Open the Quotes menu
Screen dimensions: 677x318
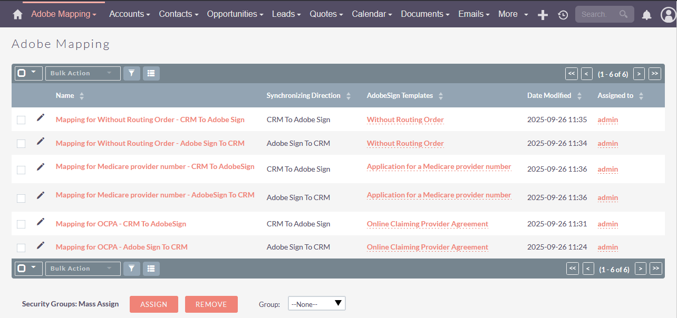[x=326, y=14]
